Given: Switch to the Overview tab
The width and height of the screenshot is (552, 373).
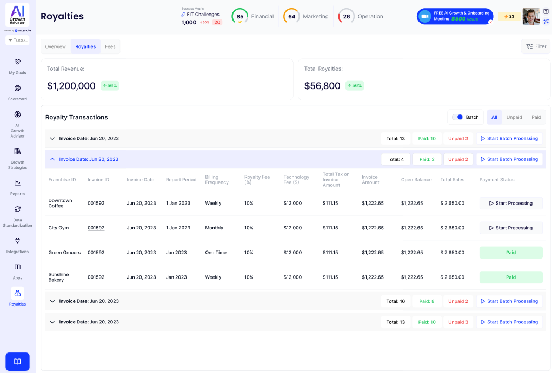Looking at the screenshot, I should pyautogui.click(x=56, y=47).
